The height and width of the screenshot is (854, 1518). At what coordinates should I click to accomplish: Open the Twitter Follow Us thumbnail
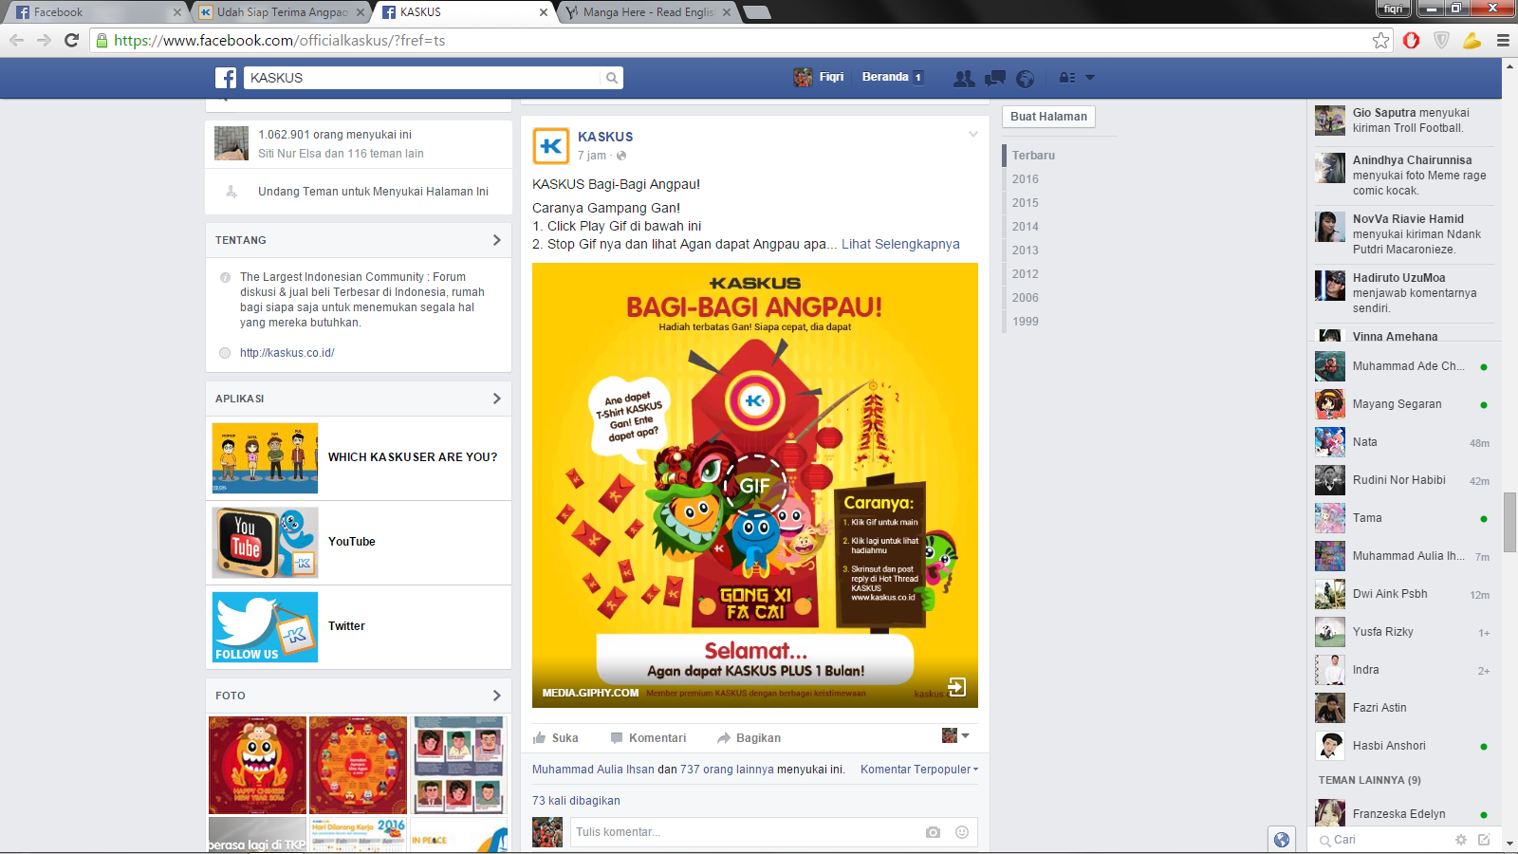(x=265, y=627)
